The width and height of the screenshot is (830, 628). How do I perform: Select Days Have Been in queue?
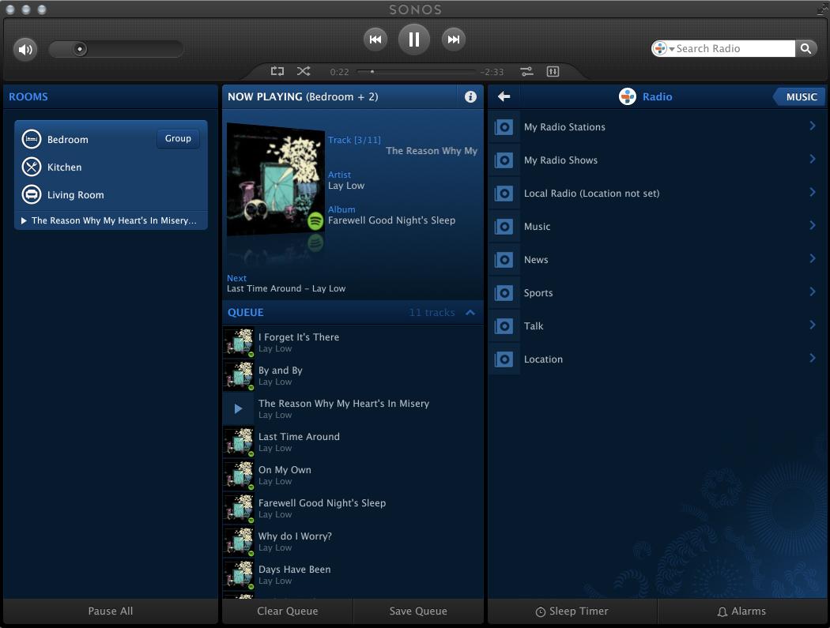[353, 574]
